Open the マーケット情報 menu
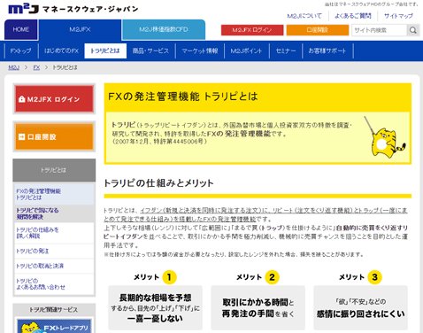This screenshot has height=333, width=423. [x=200, y=50]
